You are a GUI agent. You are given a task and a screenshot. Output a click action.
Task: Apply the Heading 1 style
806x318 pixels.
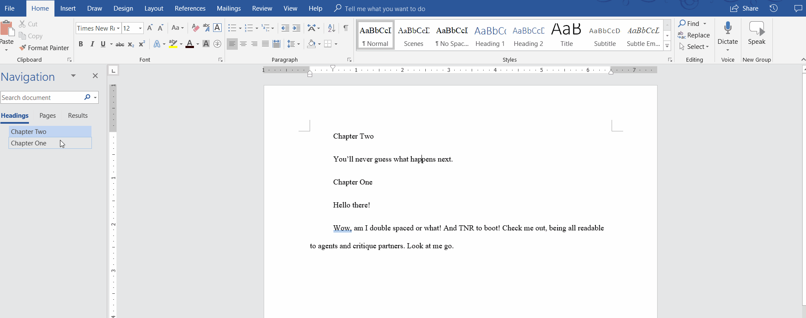490,35
